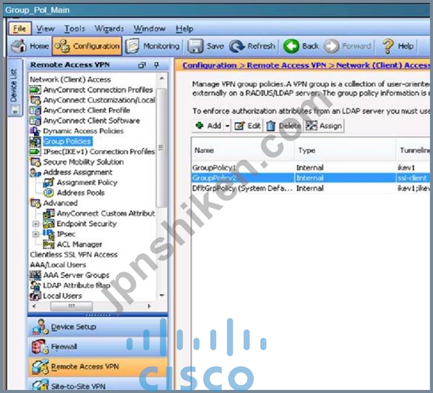
Task: Click the green Back arrow icon
Action: [x=291, y=46]
